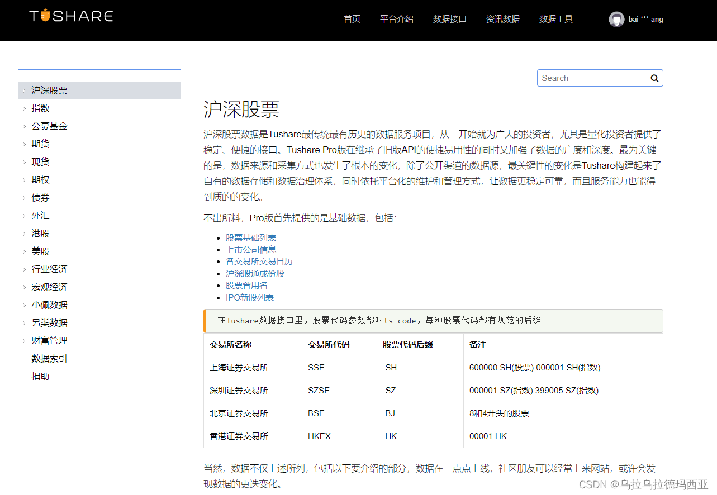717x495 pixels.
Task: Follow the IPO新股列表 link
Action: (x=250, y=297)
